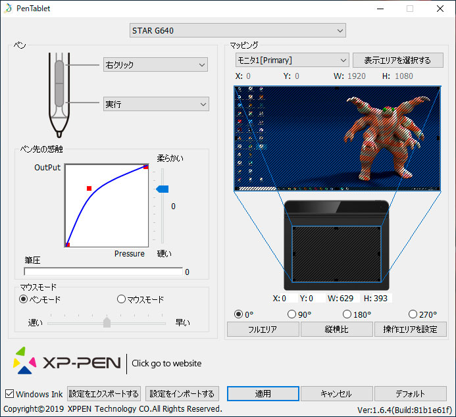Click the デフォルト button
Screen dimensions: 456x417
tap(411, 394)
